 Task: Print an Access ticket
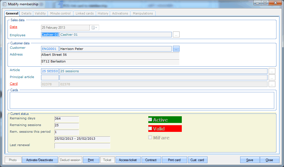pos(128,160)
